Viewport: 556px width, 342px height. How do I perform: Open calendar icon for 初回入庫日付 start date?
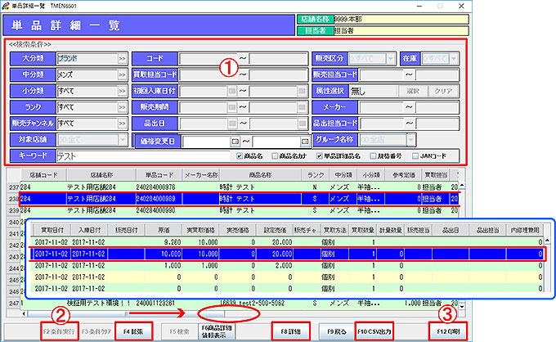pyautogui.click(x=233, y=90)
